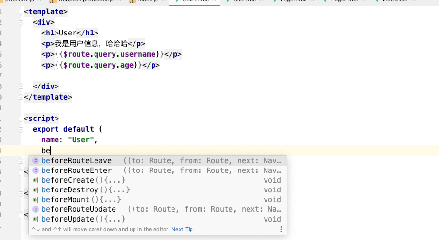Click $route.query.username expression
This screenshot has width=439, height=240.
coord(110,54)
